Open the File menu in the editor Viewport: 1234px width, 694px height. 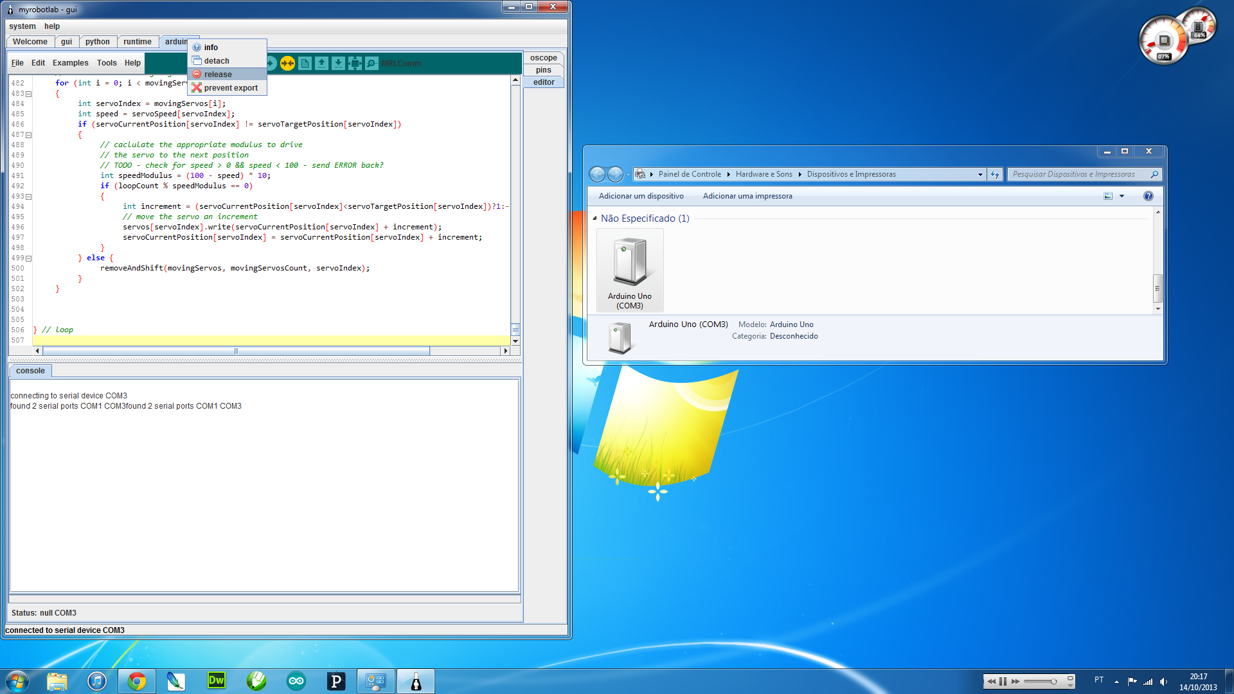coord(17,63)
